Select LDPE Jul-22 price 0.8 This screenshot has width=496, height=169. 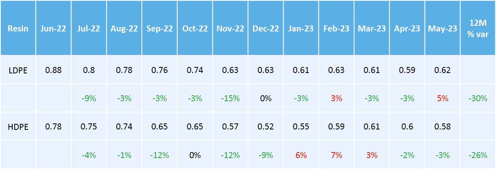click(89, 70)
